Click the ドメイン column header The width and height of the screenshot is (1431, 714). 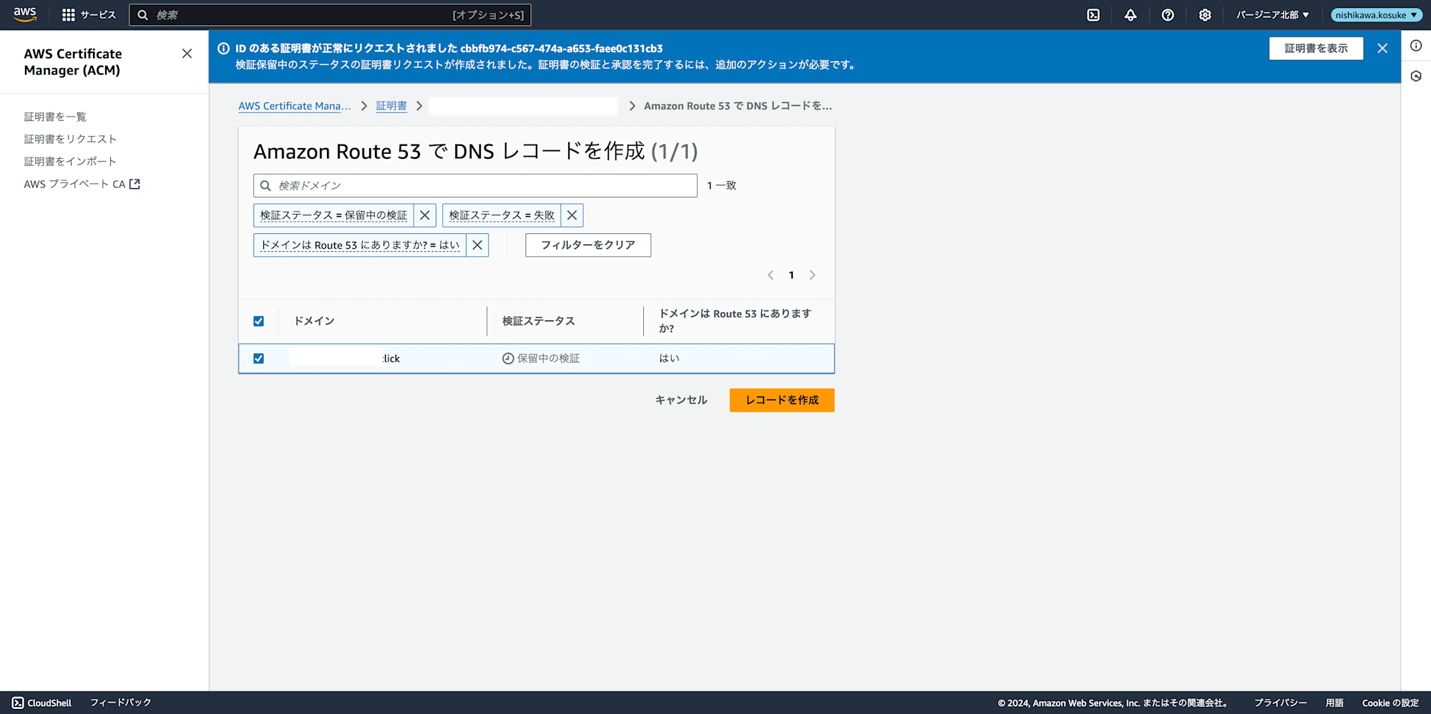(x=314, y=321)
